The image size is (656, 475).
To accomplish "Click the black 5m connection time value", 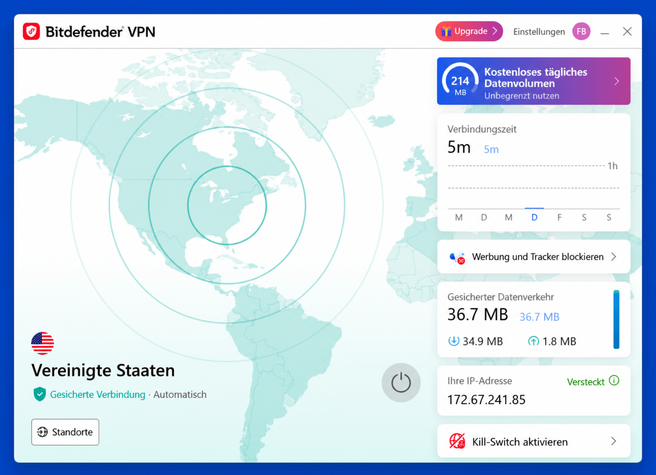I will tap(459, 147).
